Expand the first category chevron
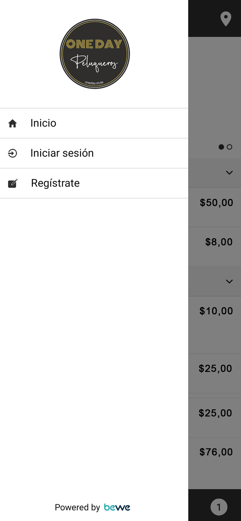Screen dimensions: 241x521 229,173
